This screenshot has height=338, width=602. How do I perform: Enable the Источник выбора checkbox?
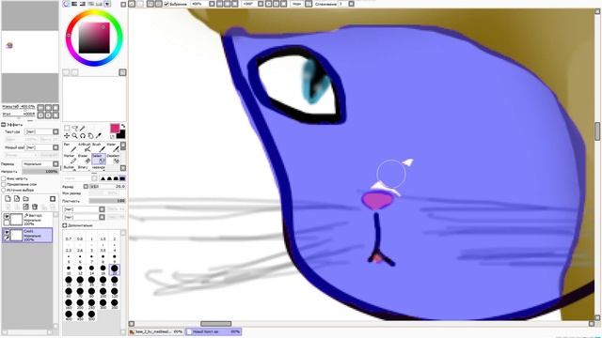point(4,190)
